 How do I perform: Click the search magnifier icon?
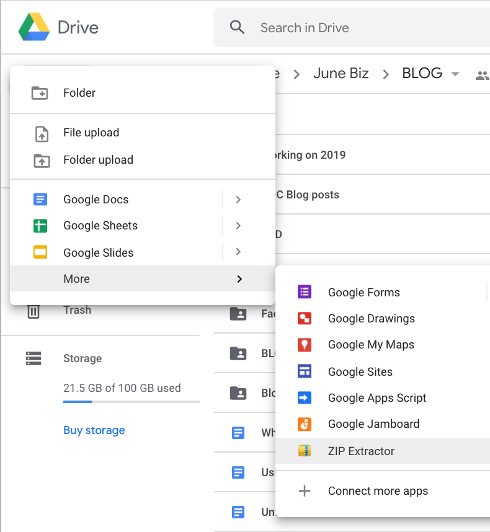[237, 27]
